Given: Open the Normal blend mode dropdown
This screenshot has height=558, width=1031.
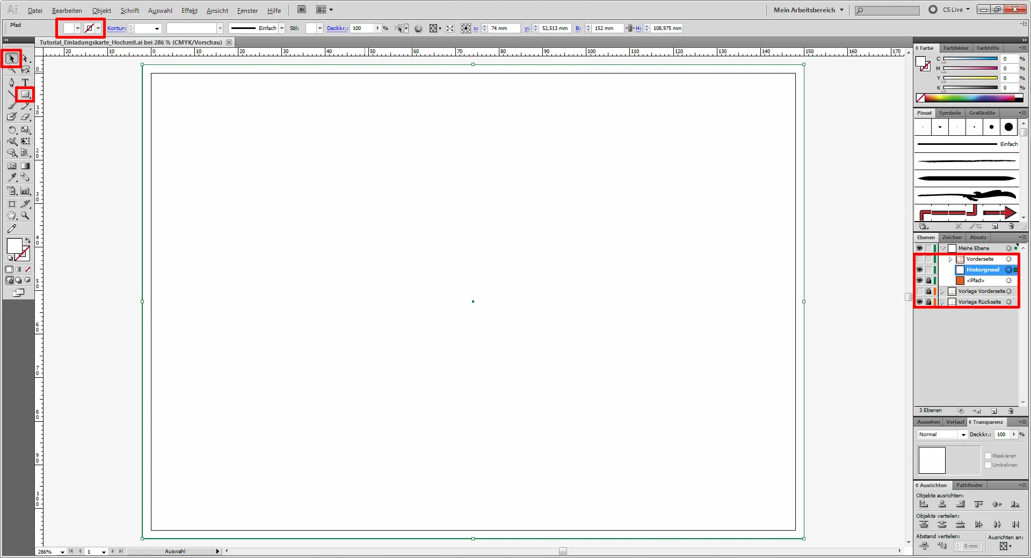Looking at the screenshot, I should [x=963, y=434].
